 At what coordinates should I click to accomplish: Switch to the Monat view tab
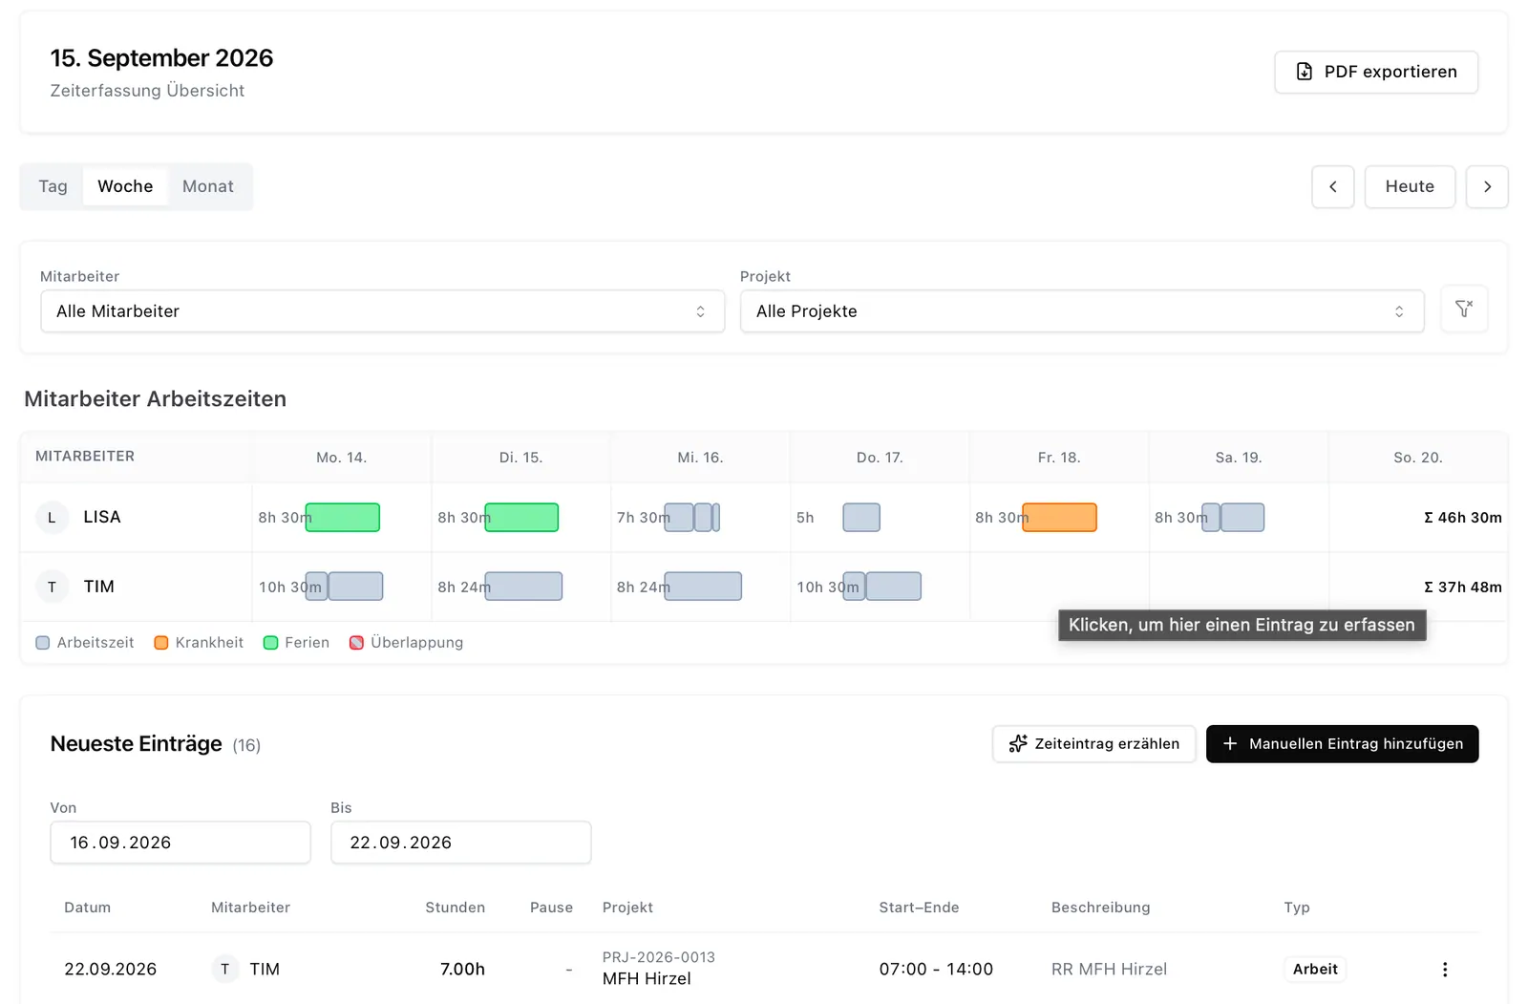coord(208,186)
